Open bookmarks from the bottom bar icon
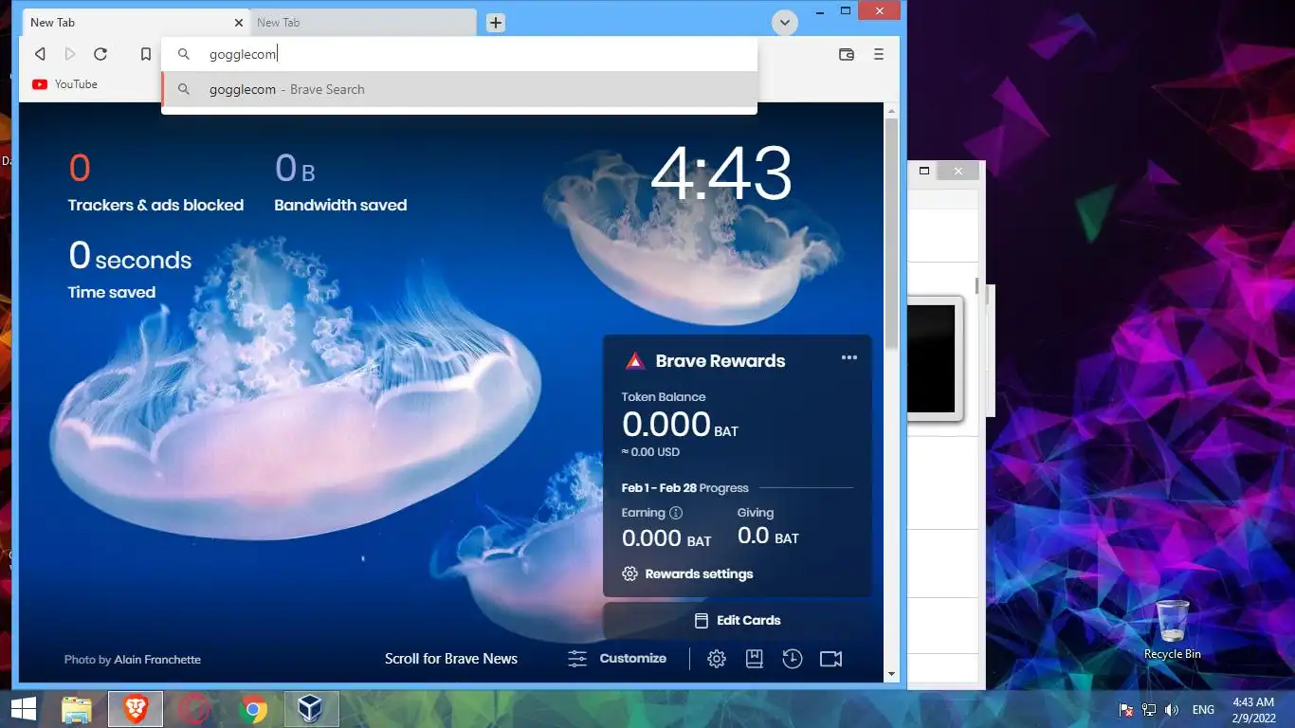The height and width of the screenshot is (728, 1295). click(x=755, y=659)
